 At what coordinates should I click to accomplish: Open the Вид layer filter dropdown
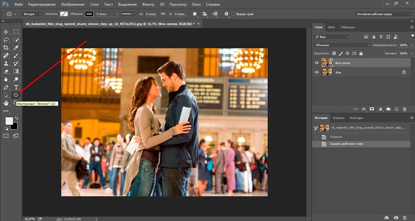pyautogui.click(x=332, y=37)
